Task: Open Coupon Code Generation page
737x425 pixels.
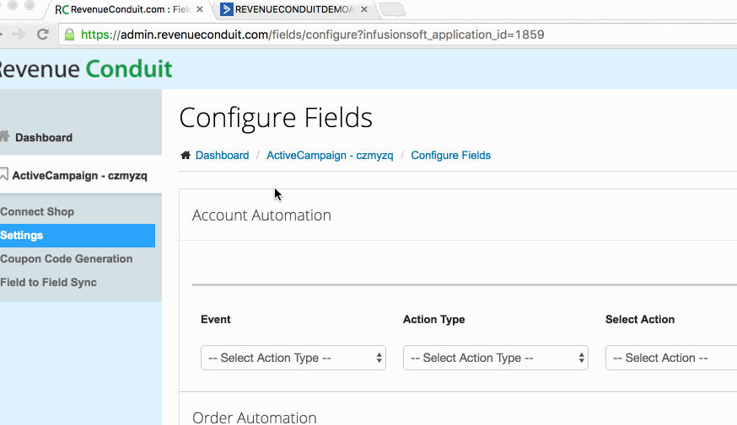Action: 67,259
